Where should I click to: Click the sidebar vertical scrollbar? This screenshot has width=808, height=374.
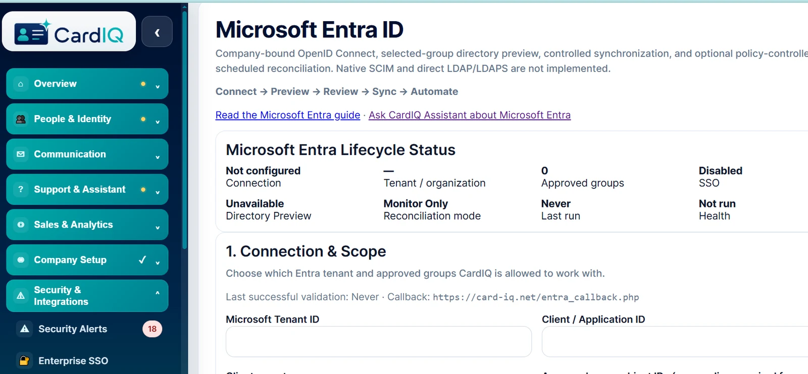click(185, 130)
